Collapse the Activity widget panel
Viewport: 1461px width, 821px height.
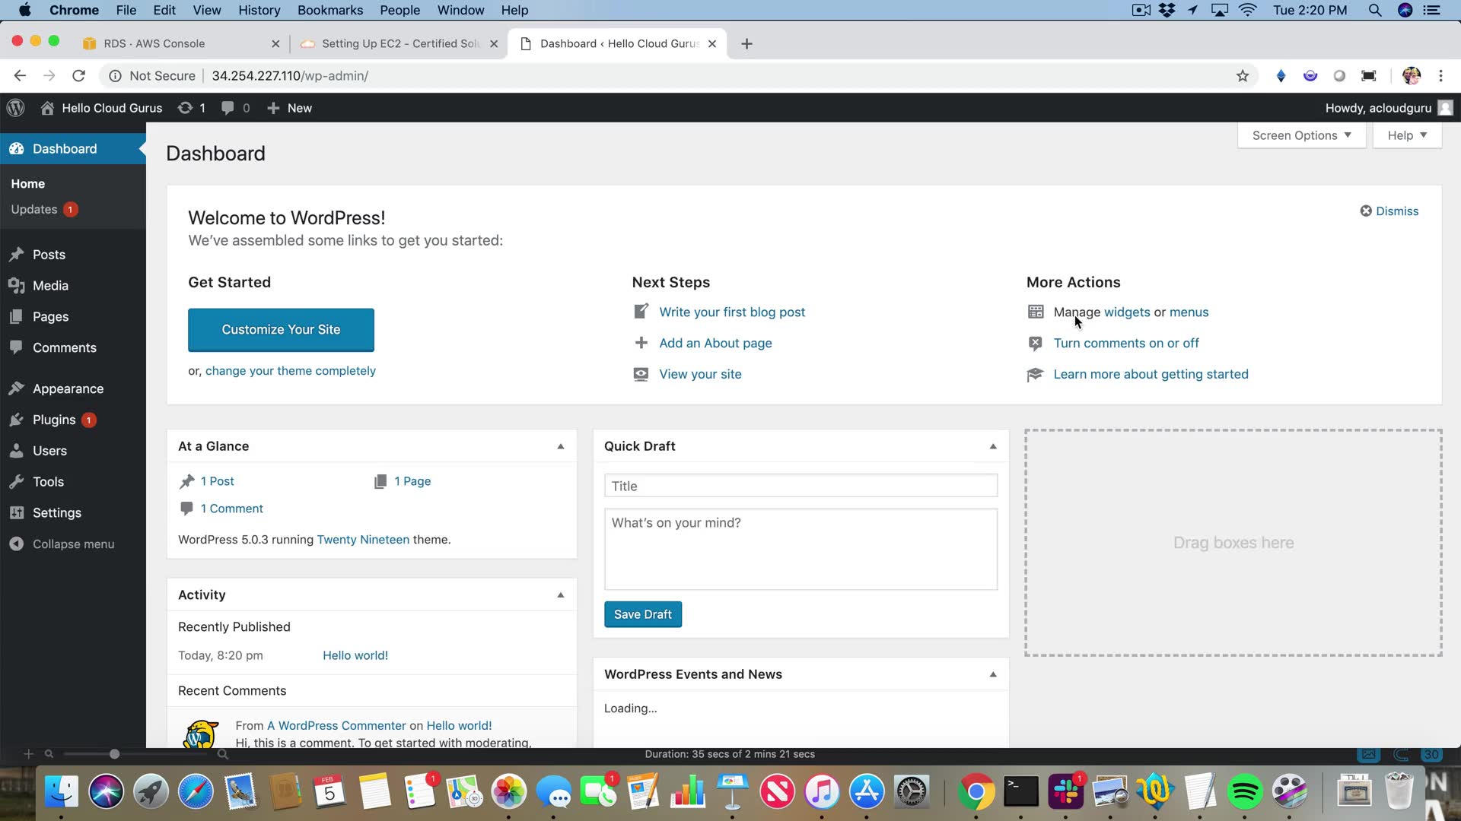(x=561, y=595)
